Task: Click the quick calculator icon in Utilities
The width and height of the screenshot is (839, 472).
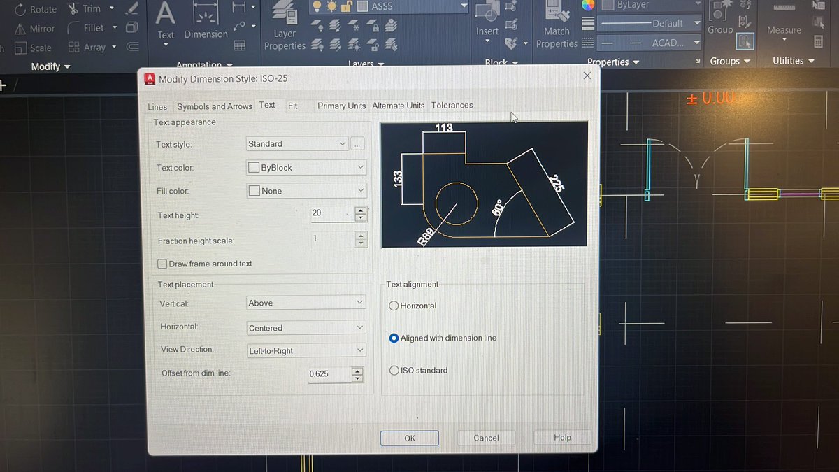Action: click(x=818, y=42)
